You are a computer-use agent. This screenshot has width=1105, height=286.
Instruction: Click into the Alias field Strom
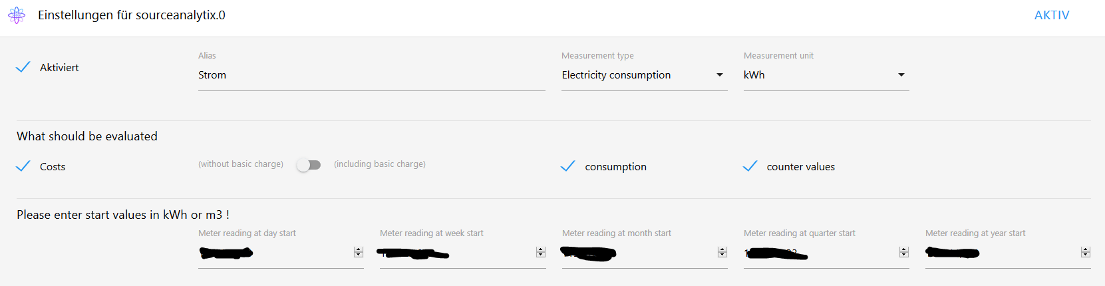point(371,75)
